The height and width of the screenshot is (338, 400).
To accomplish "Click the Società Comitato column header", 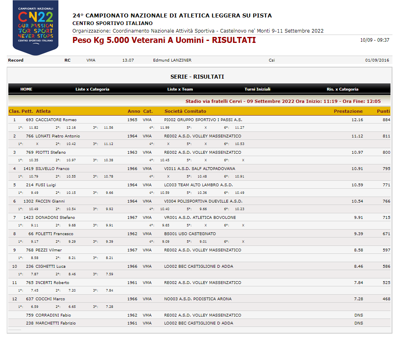I will click(185, 111).
